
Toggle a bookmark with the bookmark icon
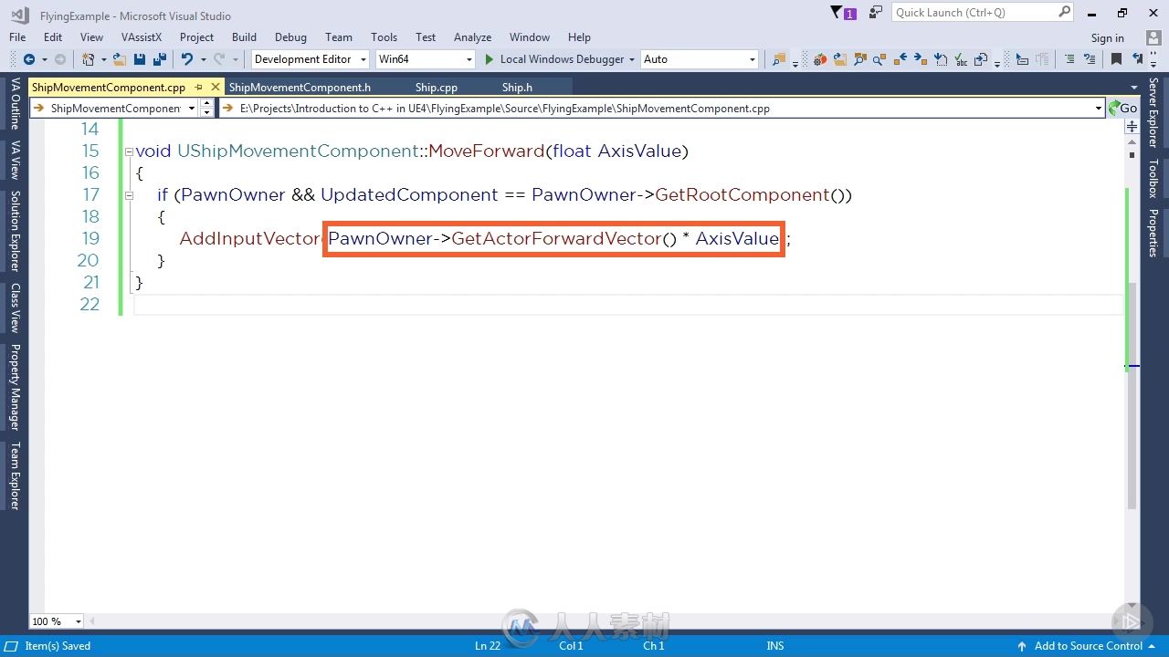(1116, 59)
